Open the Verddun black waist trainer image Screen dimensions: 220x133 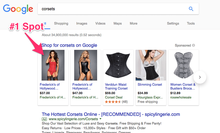118,65
